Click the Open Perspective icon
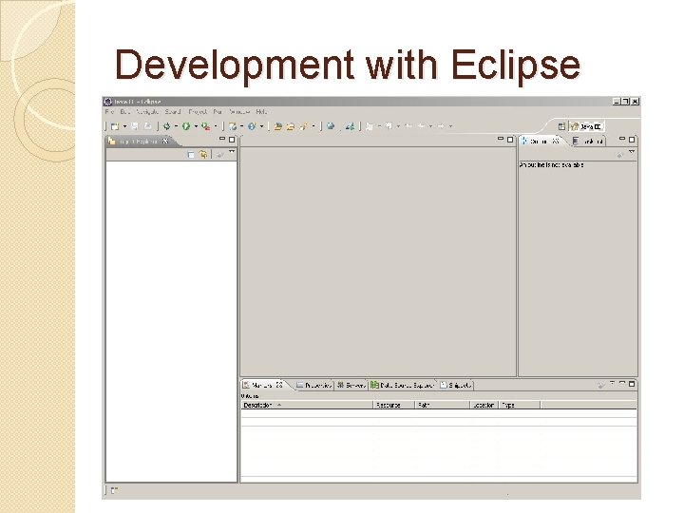Viewport: 684px width, 513px height. (x=561, y=126)
